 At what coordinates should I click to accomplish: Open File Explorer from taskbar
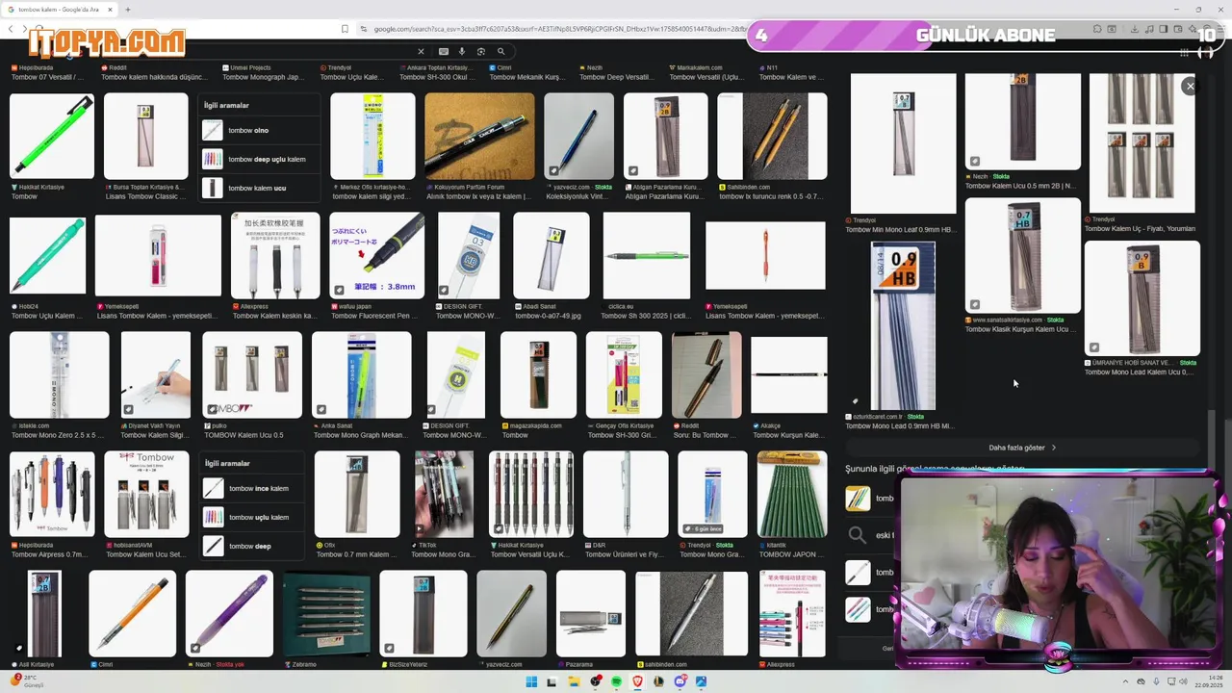pyautogui.click(x=574, y=681)
